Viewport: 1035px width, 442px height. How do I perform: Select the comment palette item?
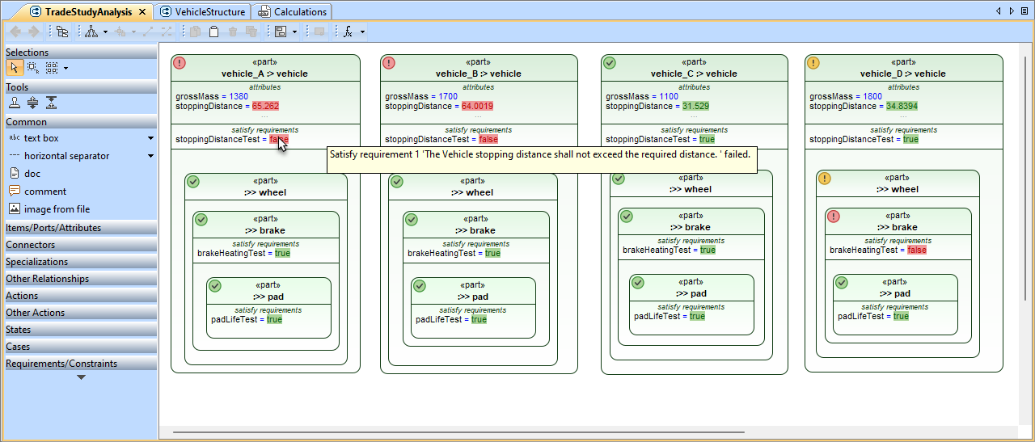tap(46, 192)
